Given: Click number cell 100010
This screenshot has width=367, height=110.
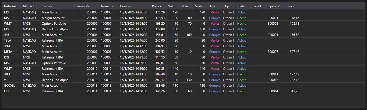Looking at the screenshot, I should coord(108,69).
